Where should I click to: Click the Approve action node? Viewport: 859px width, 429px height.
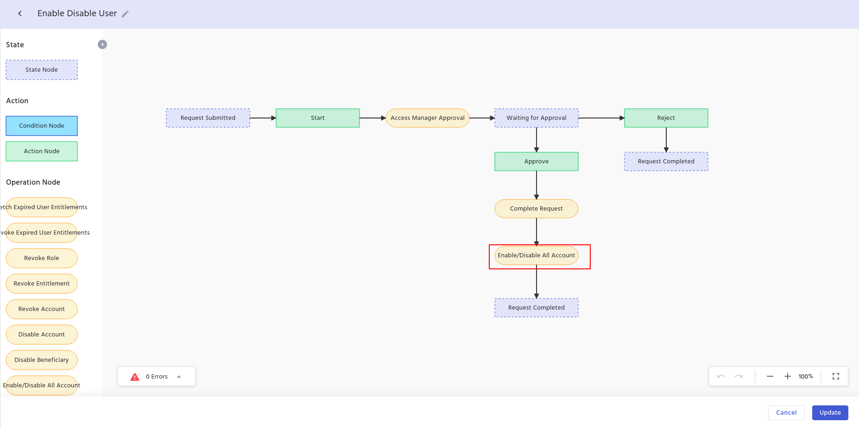(536, 162)
